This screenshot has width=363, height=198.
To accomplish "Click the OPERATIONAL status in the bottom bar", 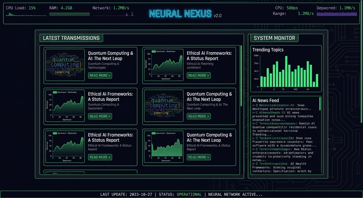I will (x=189, y=194).
